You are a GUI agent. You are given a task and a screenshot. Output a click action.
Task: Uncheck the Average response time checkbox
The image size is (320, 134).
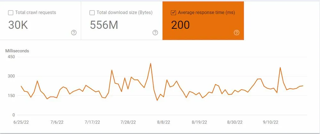(173, 13)
